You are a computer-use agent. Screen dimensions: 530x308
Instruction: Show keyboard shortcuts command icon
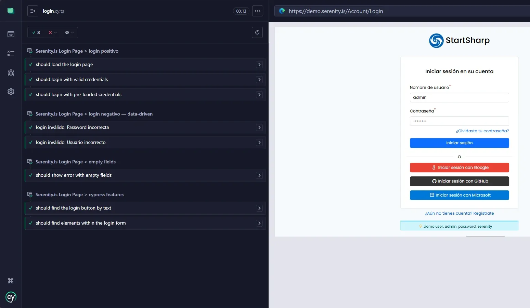point(11,281)
